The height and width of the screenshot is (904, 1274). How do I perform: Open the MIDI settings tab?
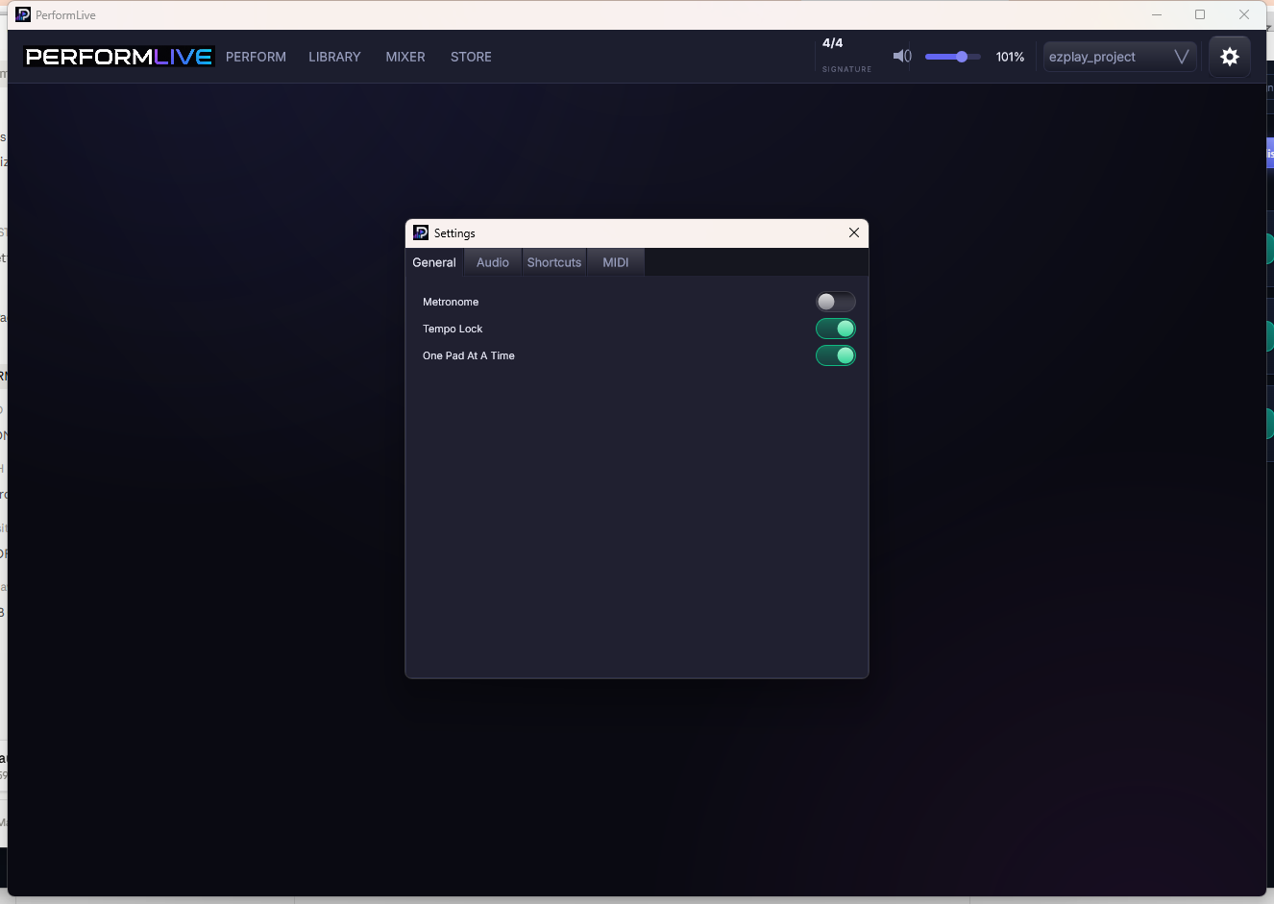616,262
